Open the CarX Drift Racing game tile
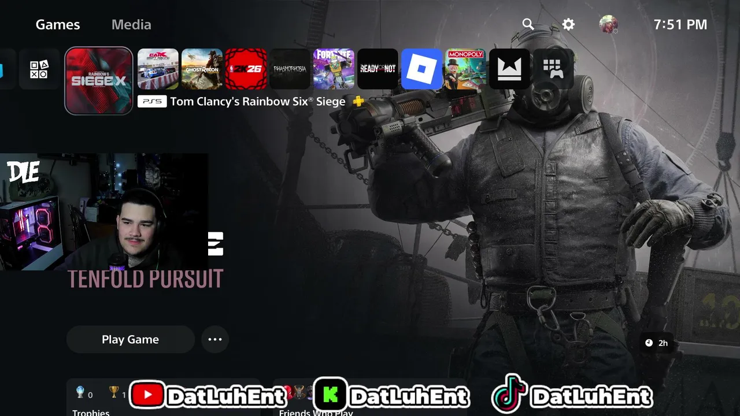740x416 pixels. (x=158, y=69)
